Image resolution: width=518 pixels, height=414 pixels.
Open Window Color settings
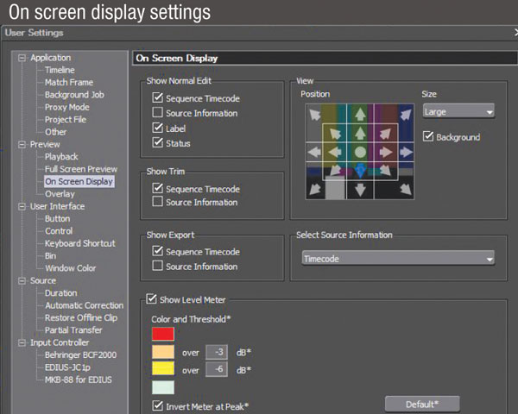tap(71, 268)
